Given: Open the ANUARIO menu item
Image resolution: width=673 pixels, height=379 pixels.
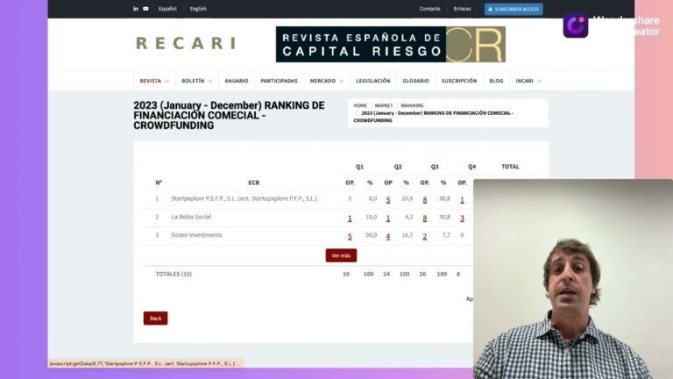Looking at the screenshot, I should 237,81.
